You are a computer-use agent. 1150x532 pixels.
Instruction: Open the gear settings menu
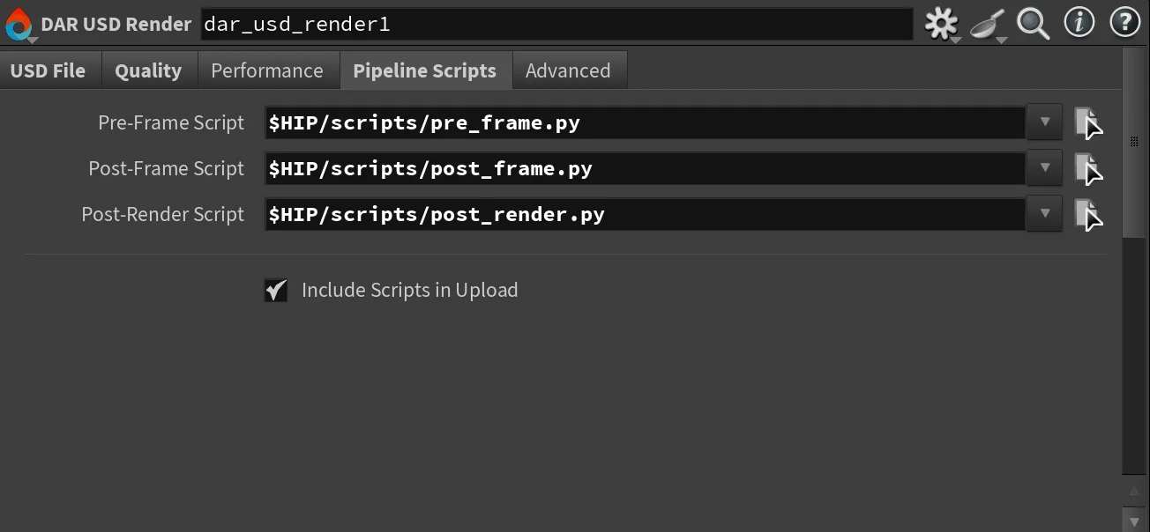941,24
